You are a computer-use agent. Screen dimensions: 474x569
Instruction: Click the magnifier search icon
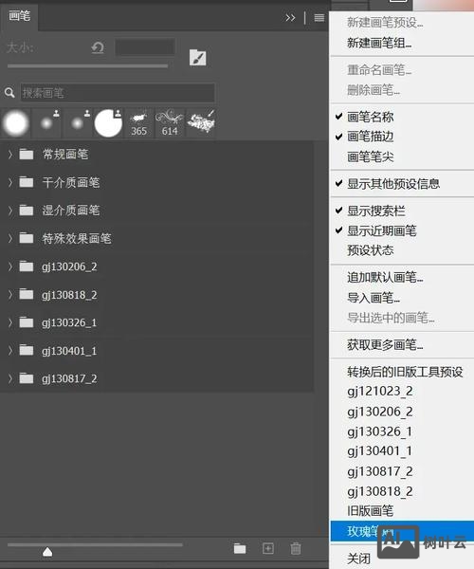pos(9,93)
